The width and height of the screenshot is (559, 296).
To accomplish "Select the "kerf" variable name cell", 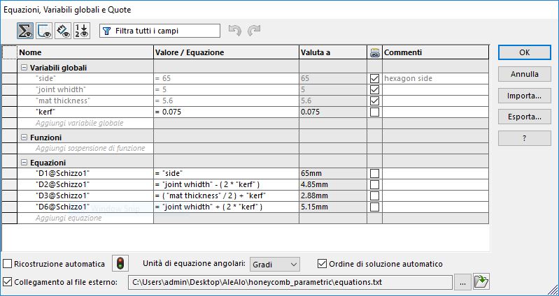I will pos(85,112).
